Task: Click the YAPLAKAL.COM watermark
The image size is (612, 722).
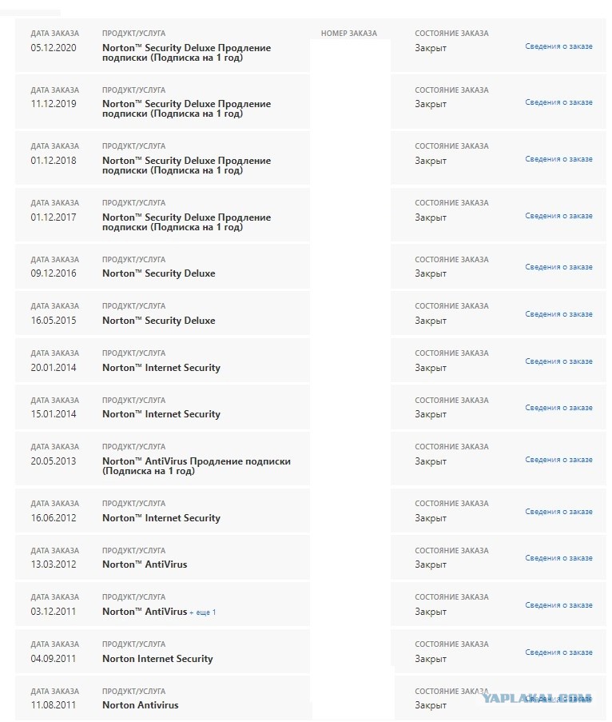Action: tap(537, 698)
